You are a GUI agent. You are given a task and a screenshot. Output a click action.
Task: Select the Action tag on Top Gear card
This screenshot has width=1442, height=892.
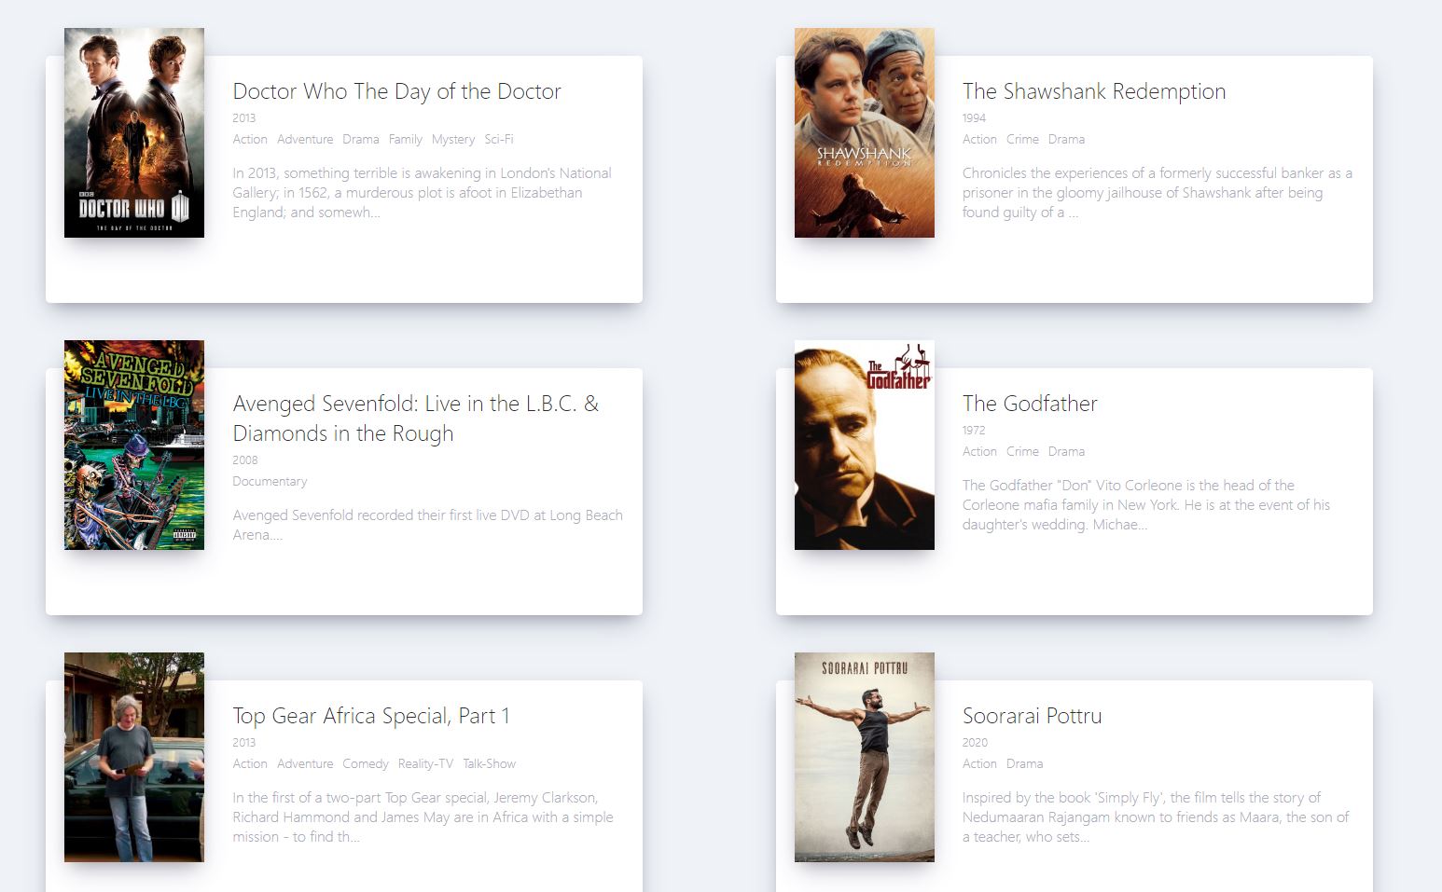(250, 763)
